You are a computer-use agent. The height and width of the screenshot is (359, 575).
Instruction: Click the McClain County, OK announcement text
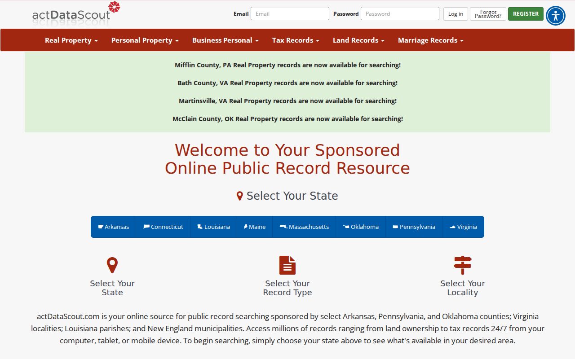pyautogui.click(x=287, y=119)
